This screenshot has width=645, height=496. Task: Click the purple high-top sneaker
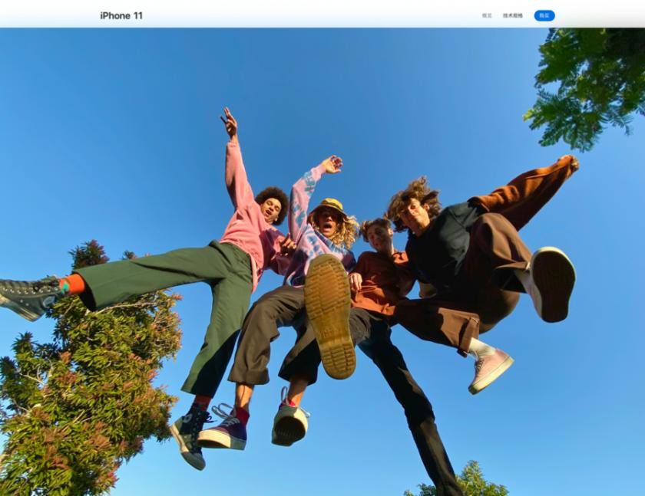(225, 429)
